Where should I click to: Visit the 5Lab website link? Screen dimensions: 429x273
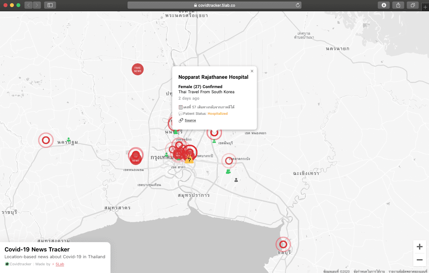point(60,264)
